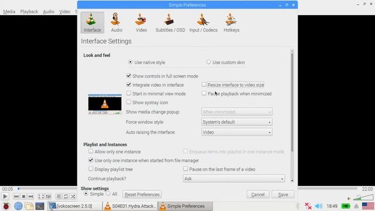Click battery status tray icon
The image size is (375, 211).
pos(346,206)
